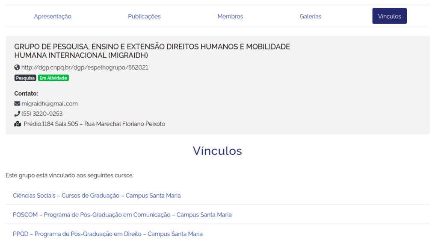Click the phone icon beside the number
Viewport: 438px width, 249px height.
coord(17,114)
